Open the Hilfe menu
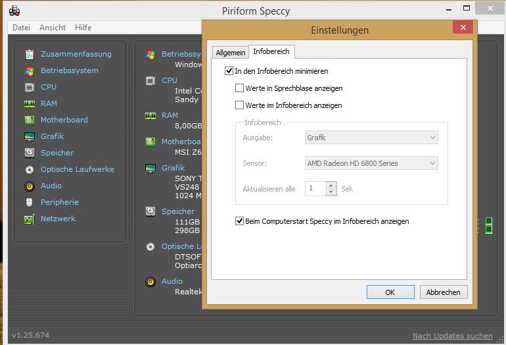Screen dimensions: 506x345 point(83,28)
